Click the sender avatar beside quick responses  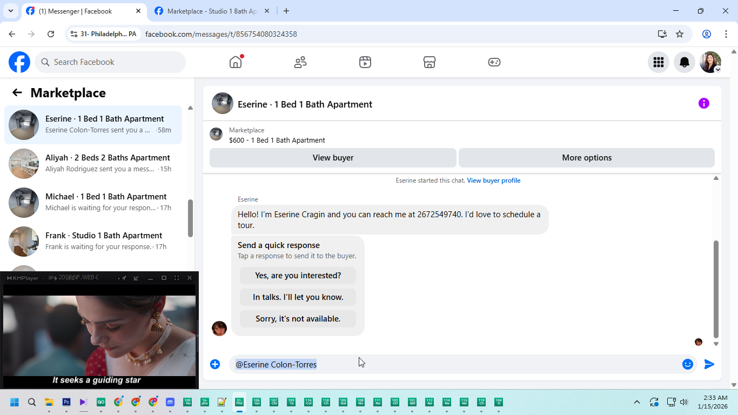pyautogui.click(x=219, y=328)
